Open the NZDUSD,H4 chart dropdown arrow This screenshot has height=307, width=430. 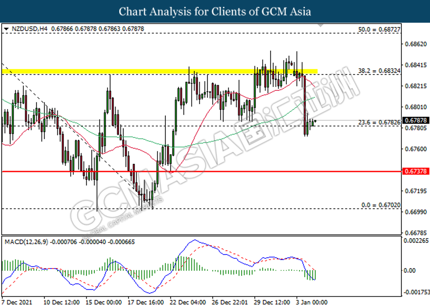[6, 29]
